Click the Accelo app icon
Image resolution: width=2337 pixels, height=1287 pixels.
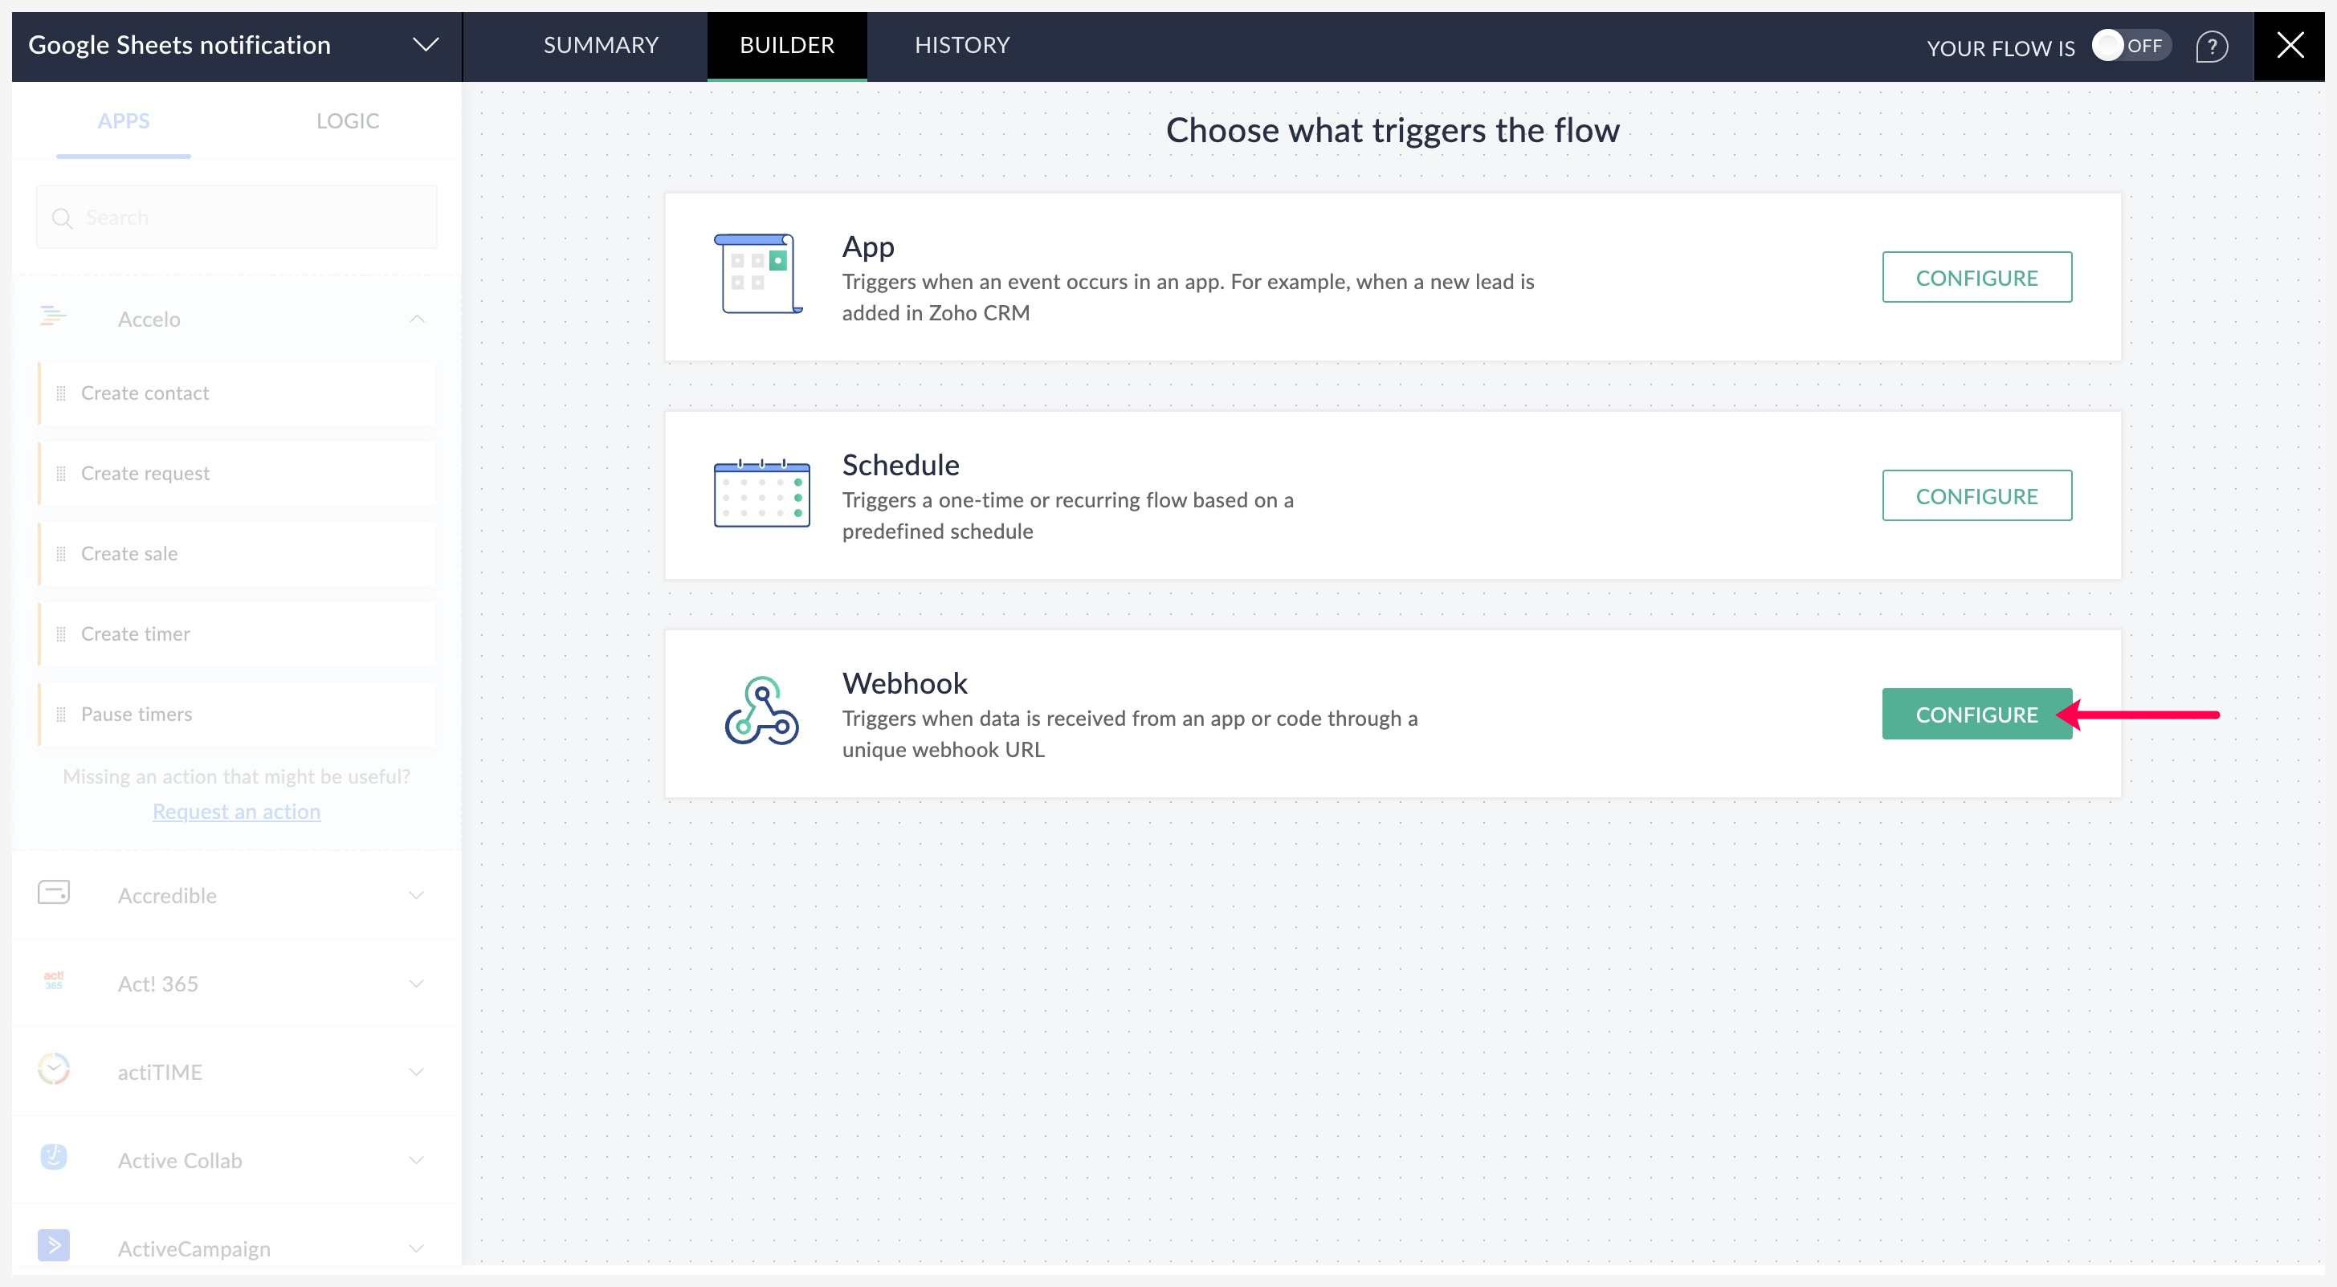click(53, 317)
